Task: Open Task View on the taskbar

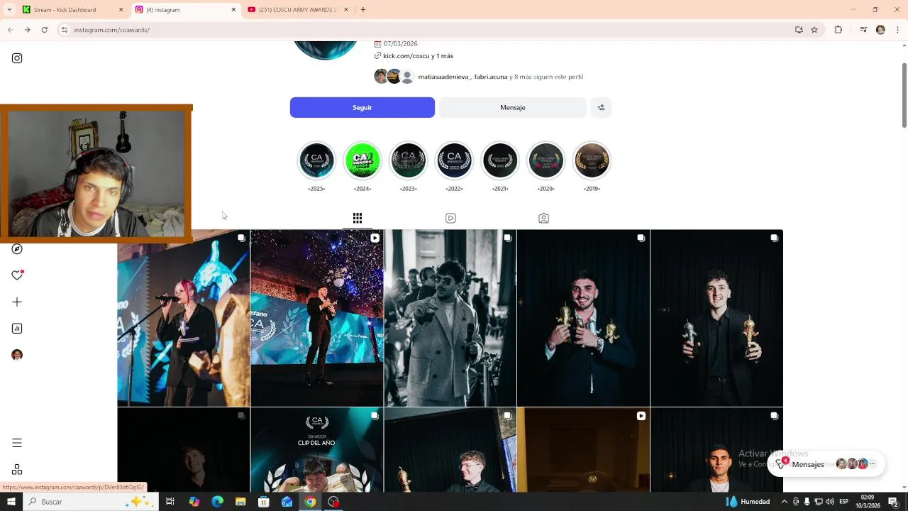Action: [x=170, y=502]
